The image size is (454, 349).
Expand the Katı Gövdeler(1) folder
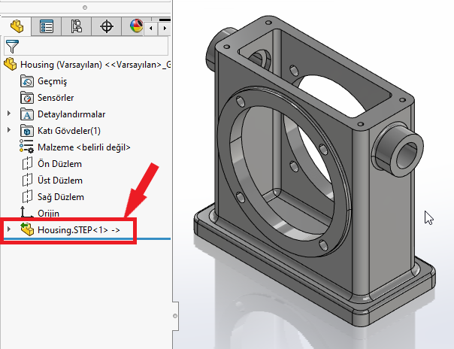pyautogui.click(x=9, y=131)
